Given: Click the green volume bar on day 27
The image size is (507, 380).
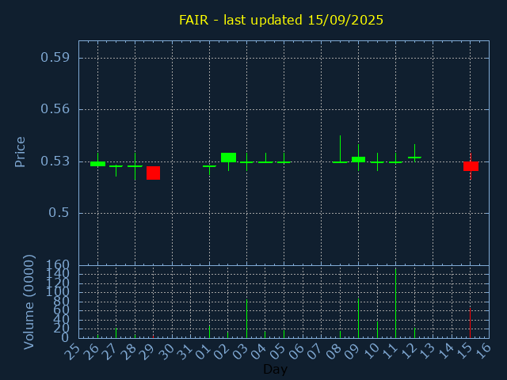Looking at the screenshot, I should point(116,333).
